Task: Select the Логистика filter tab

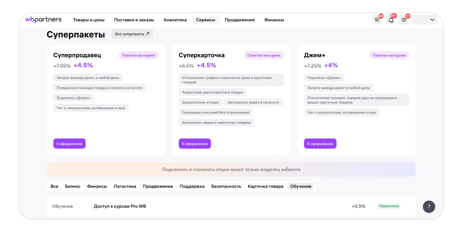Action: click(125, 186)
